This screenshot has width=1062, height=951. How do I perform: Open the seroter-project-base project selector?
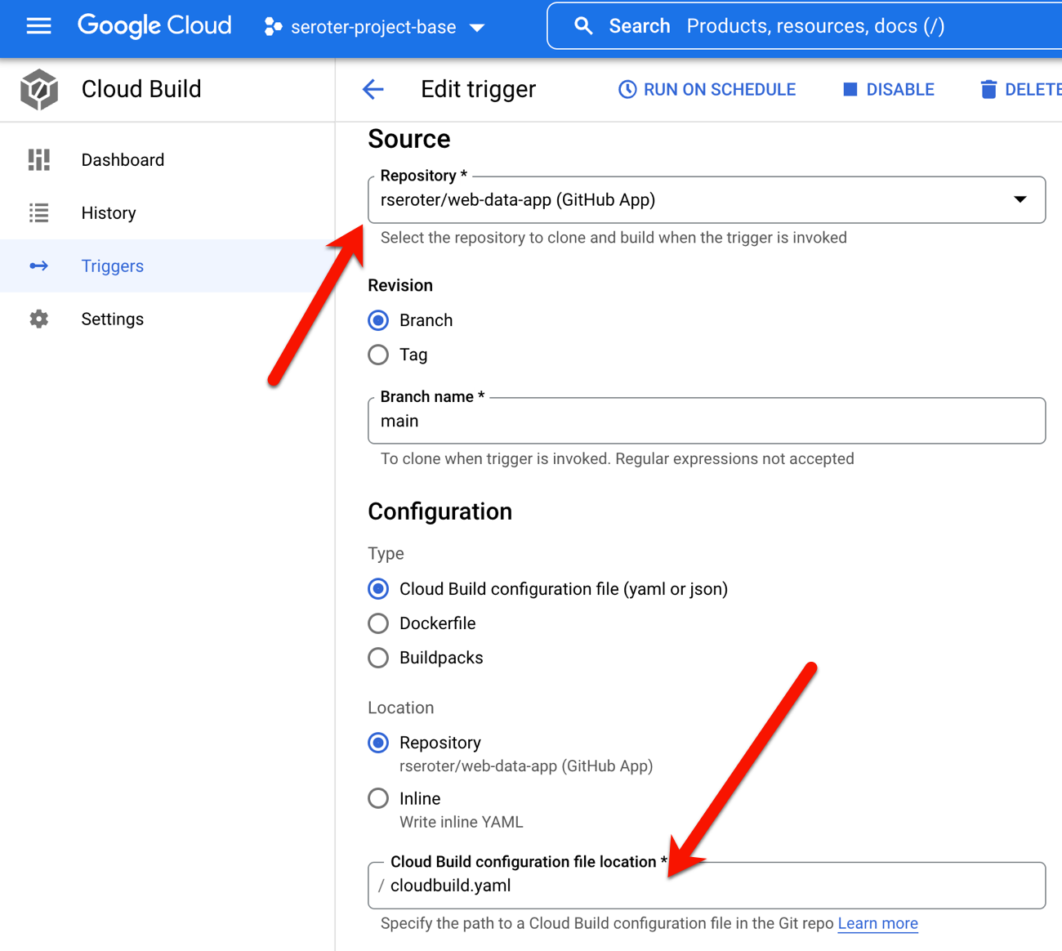pos(375,27)
